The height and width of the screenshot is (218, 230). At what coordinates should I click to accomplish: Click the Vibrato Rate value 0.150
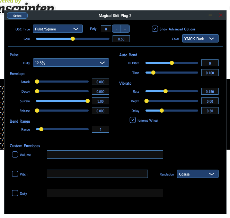[x=210, y=91]
